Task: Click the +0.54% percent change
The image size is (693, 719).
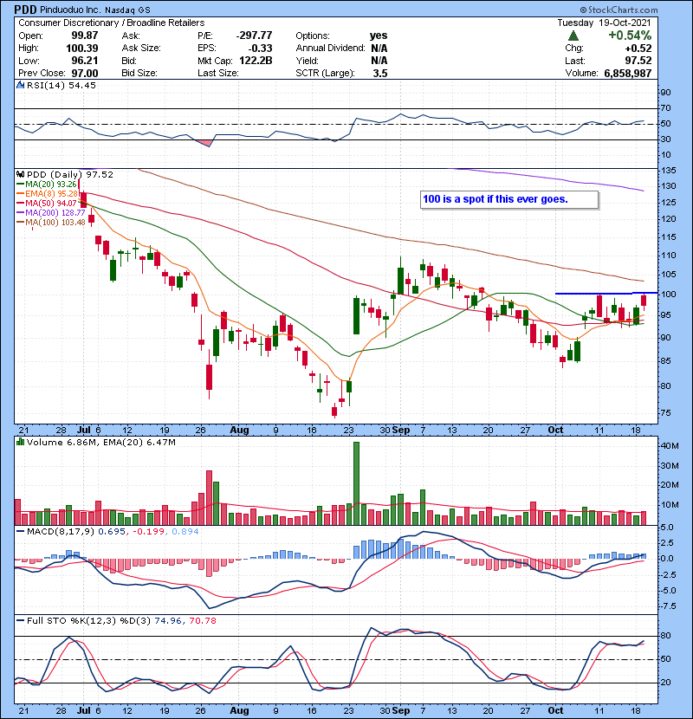Action: (x=630, y=36)
